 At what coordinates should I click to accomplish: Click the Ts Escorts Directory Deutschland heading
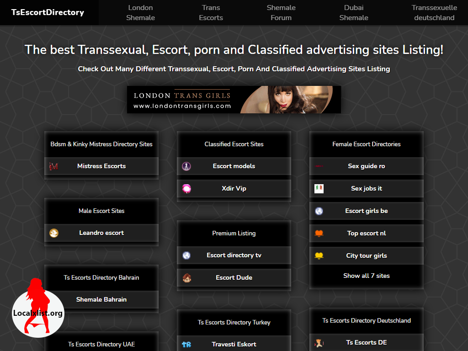click(367, 320)
